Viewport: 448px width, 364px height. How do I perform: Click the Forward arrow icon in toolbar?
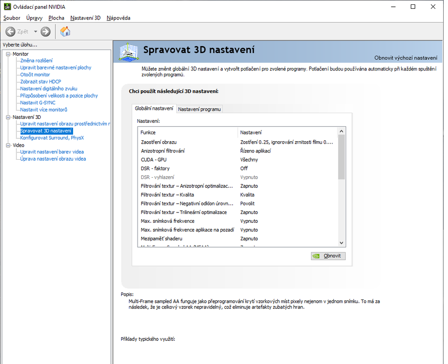tap(46, 32)
